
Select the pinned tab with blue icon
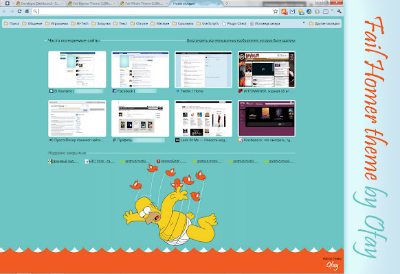click(8, 3)
